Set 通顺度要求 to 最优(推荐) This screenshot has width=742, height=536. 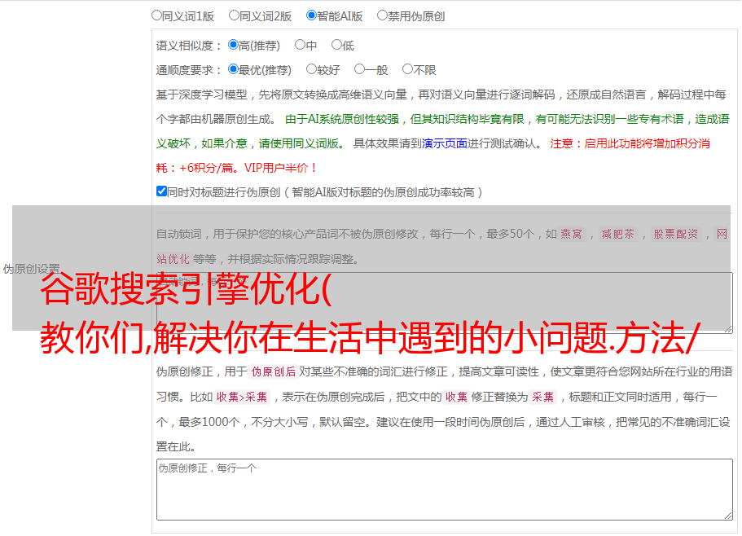tap(233, 69)
